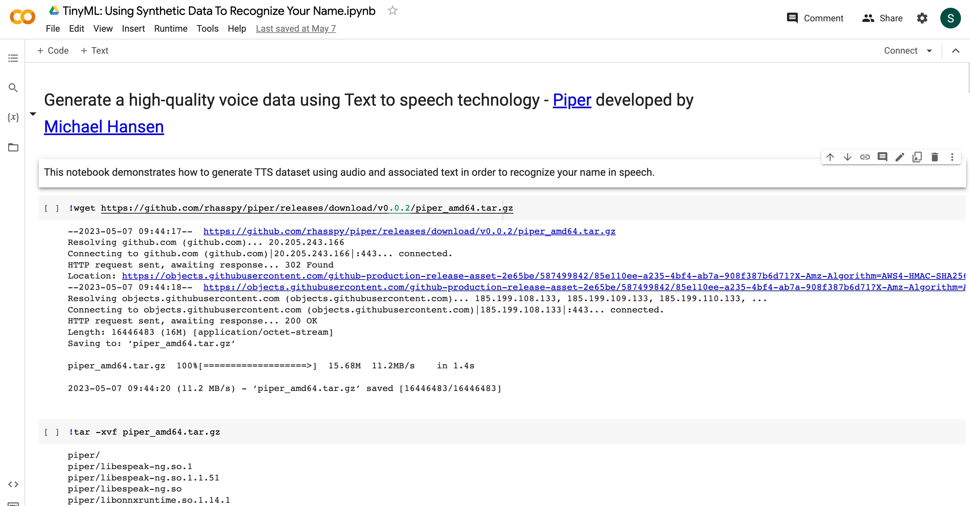Open the 09:44:18 objects.githubusercontent.com output link
This screenshot has width=970, height=506.
pyautogui.click(x=584, y=287)
